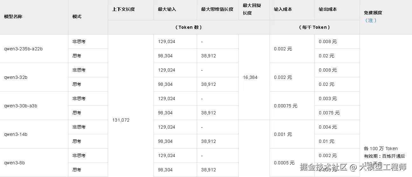Viewport: 412px width, 177px height.
Task: Click the qwen3-30b-a3b model name
Action: (21, 106)
